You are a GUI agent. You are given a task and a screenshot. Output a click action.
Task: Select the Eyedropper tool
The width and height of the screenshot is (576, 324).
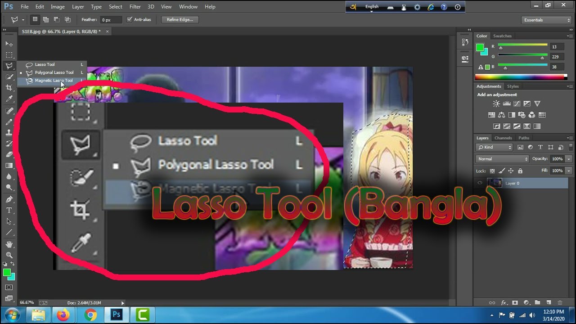click(9, 99)
